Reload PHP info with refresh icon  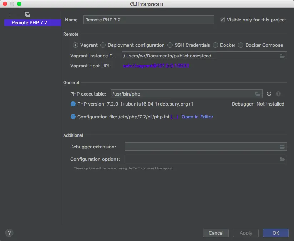coord(269,94)
